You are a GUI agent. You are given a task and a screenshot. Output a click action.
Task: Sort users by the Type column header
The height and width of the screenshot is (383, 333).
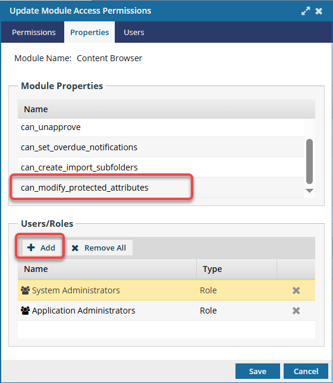(237, 269)
